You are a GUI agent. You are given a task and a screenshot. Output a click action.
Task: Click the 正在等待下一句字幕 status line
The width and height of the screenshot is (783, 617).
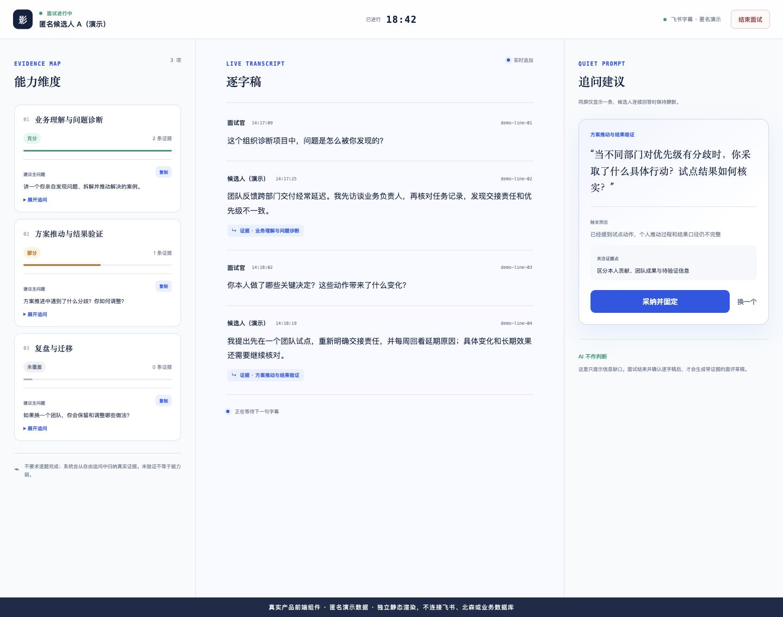click(252, 412)
